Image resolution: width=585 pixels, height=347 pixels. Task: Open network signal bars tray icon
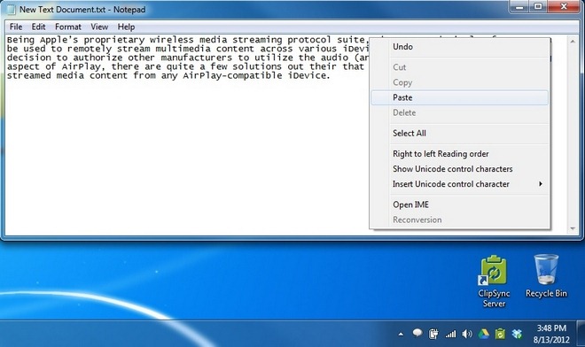click(450, 334)
